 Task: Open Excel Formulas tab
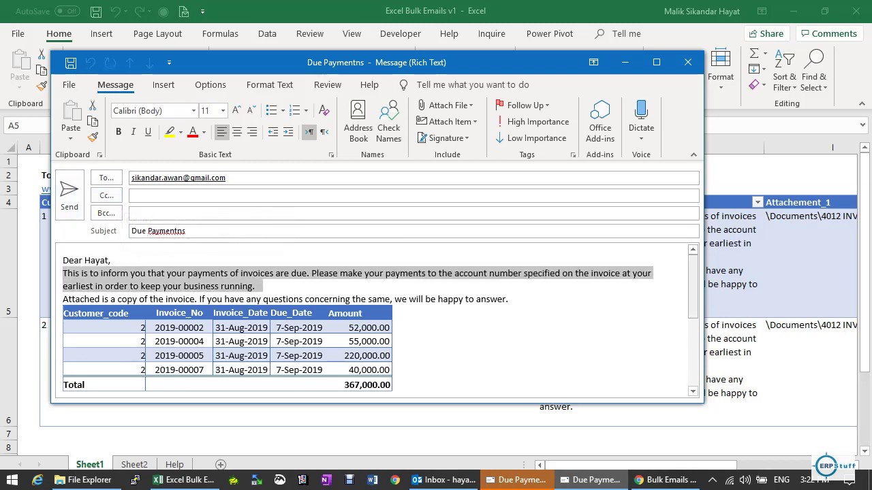[x=220, y=33]
